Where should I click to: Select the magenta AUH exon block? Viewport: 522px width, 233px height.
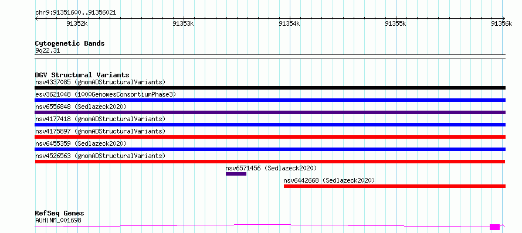point(494,227)
